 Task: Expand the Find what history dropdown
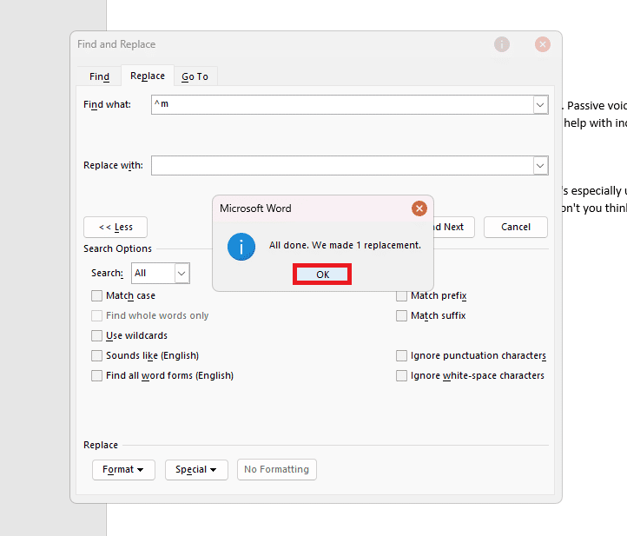pyautogui.click(x=540, y=104)
